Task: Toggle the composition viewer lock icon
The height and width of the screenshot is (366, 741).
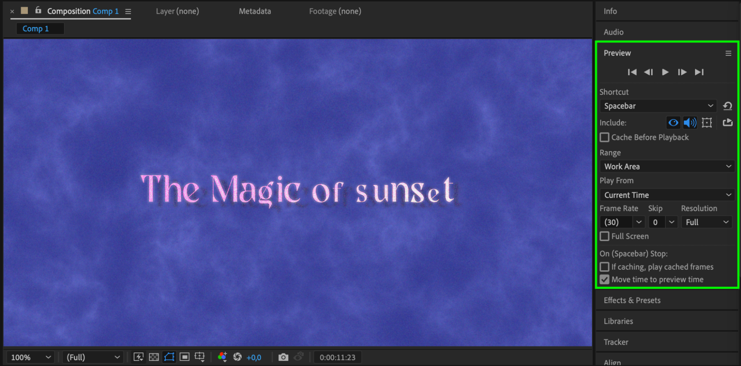Action: [38, 10]
